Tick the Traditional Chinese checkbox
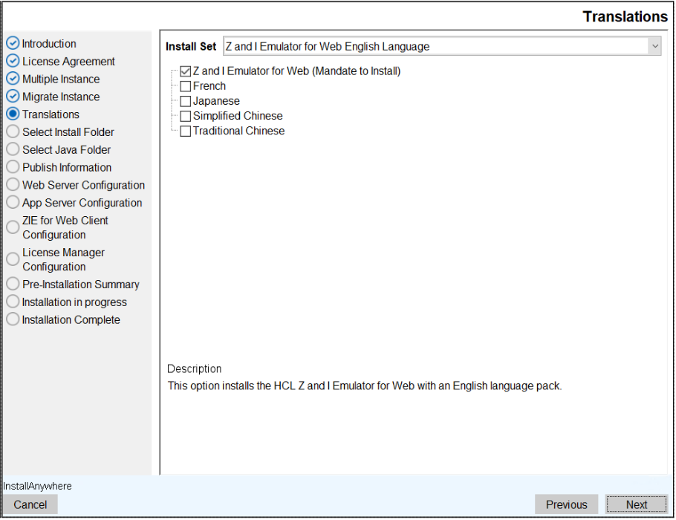The image size is (676, 520). (186, 131)
